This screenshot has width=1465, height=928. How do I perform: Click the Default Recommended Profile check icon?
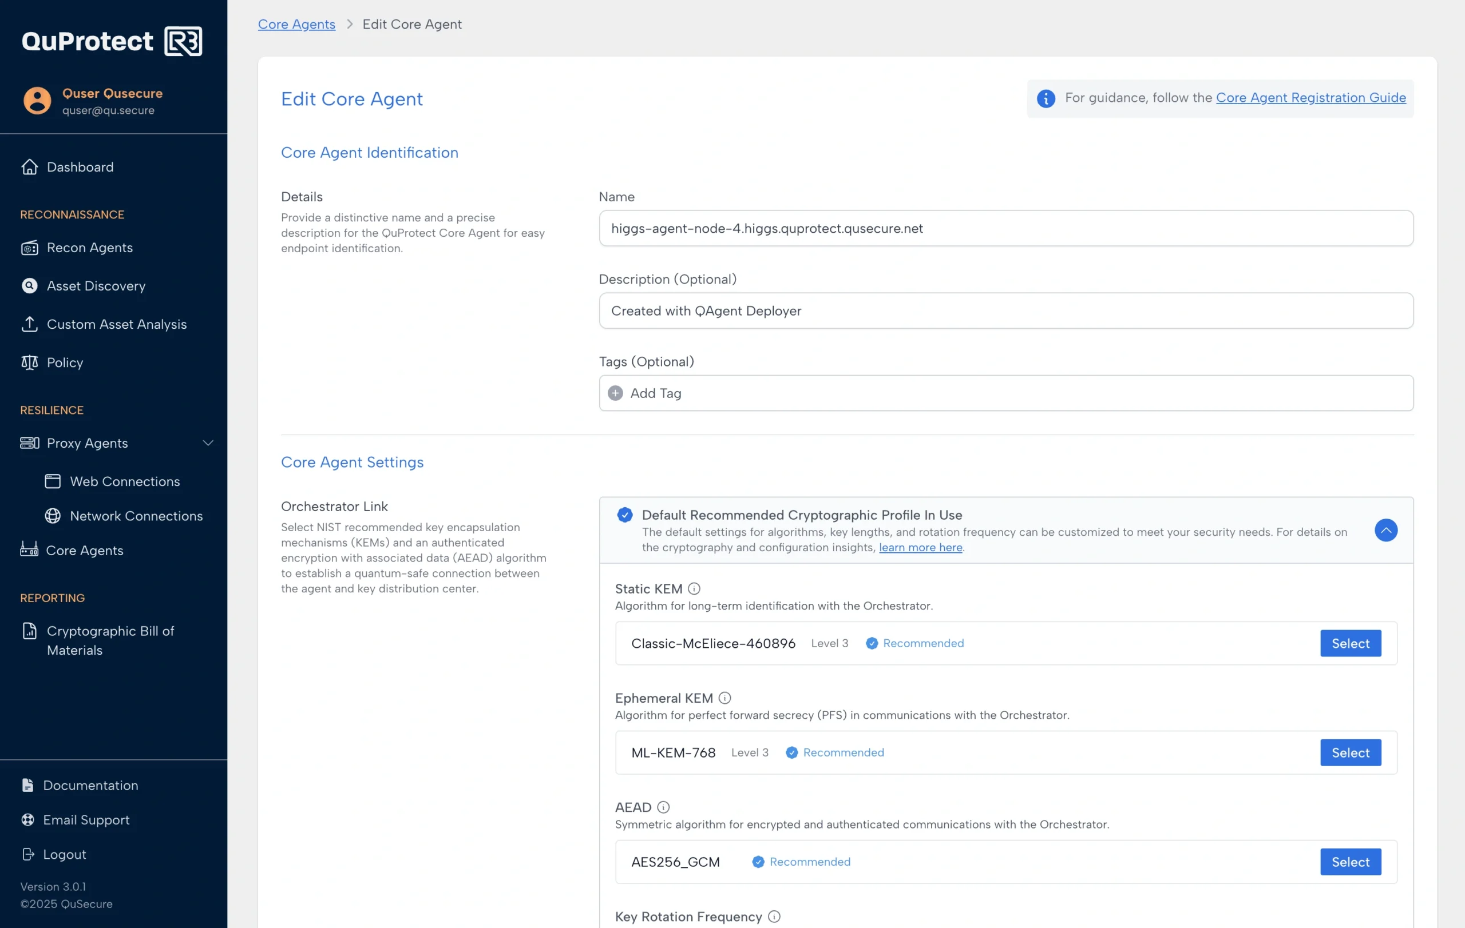point(624,515)
